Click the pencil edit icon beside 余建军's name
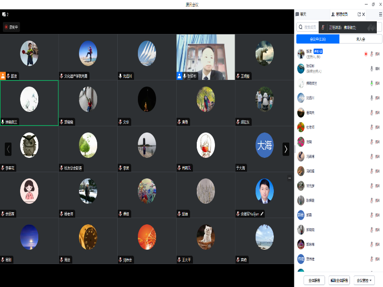383x287 pixels. tap(262, 214)
